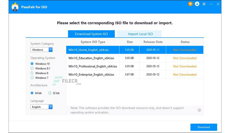Click Not Downloaded status for Home ISO
The image size is (230, 133).
(185, 50)
